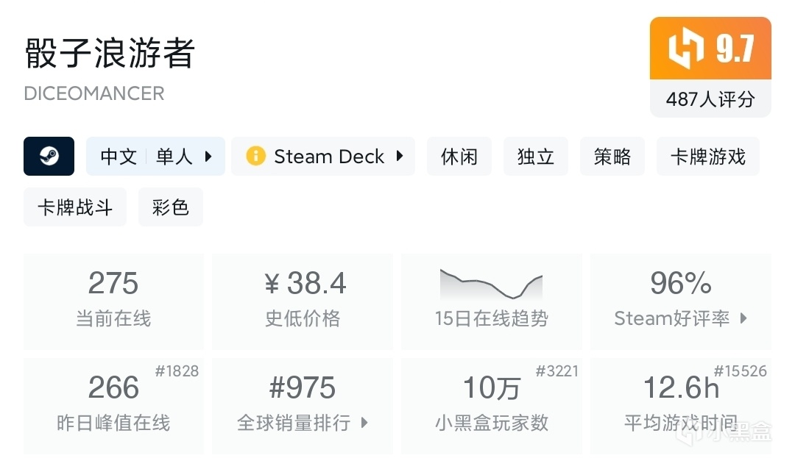Click the Steam platform icon
The width and height of the screenshot is (795, 458).
49,157
